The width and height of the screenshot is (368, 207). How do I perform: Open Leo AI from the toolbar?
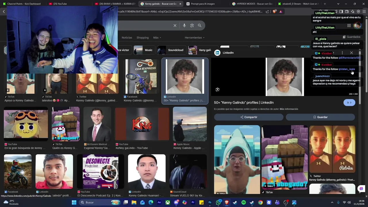tap(353, 11)
